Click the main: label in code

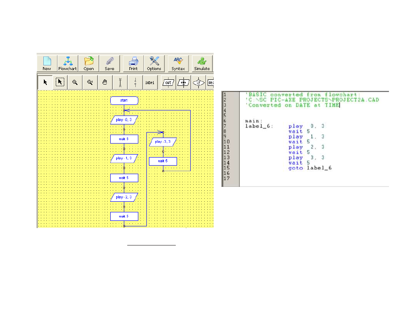tap(254, 121)
